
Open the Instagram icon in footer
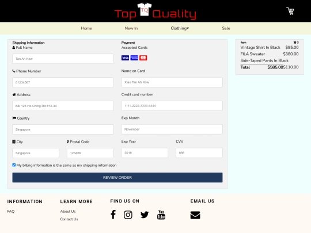(x=128, y=215)
